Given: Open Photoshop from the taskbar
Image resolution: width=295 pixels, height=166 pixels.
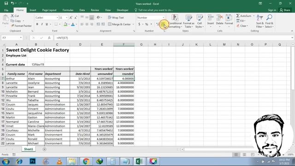Looking at the screenshot, I should pyautogui.click(x=33, y=161).
